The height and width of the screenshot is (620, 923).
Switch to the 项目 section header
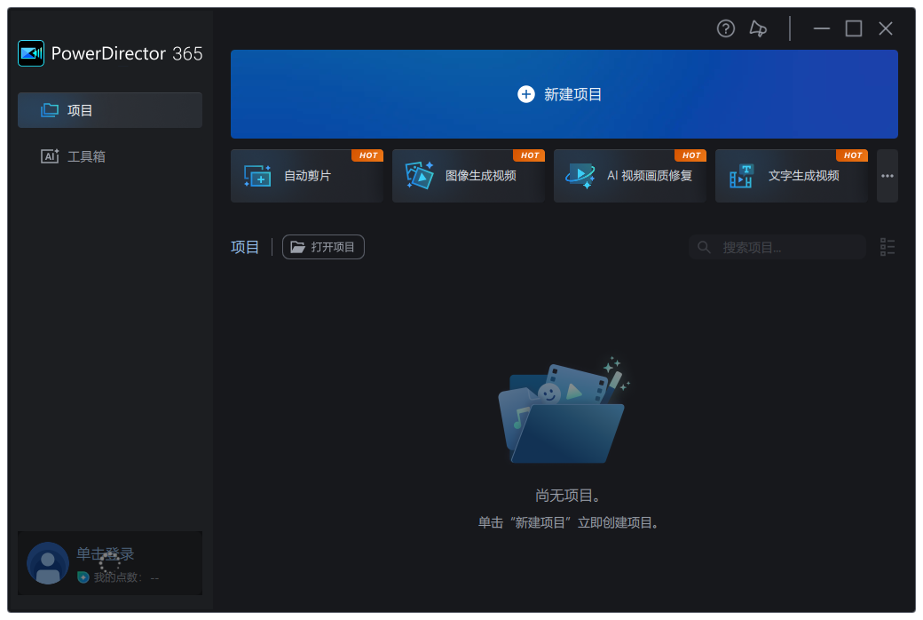245,246
